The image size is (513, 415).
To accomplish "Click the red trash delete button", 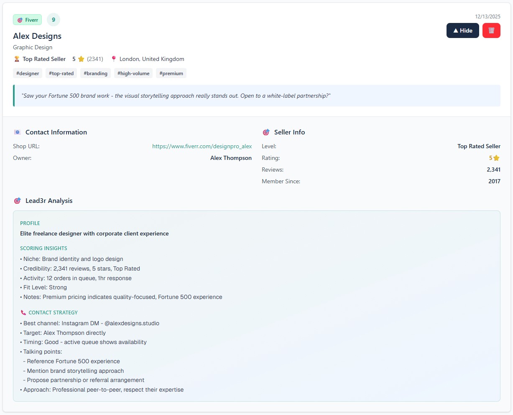I will (491, 30).
